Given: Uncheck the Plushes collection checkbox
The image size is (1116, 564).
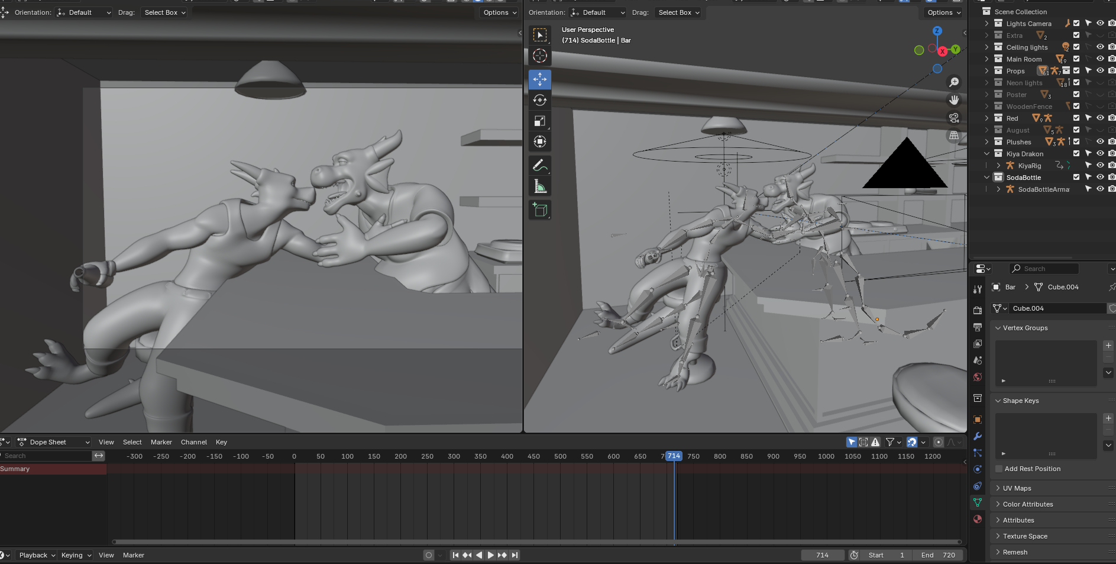Looking at the screenshot, I should click(1076, 141).
